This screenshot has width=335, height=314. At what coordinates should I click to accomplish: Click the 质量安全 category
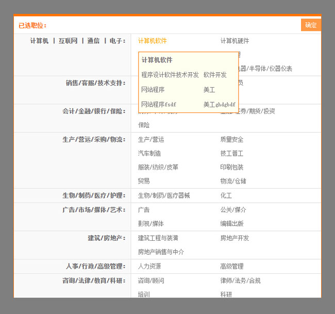(231, 140)
